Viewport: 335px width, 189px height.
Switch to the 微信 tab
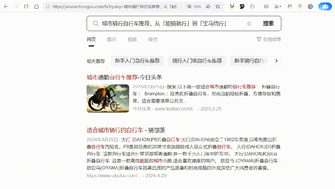(153, 39)
